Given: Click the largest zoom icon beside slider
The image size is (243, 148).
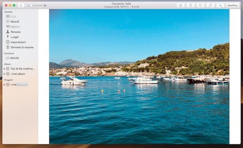Looking at the screenshot, I should (45, 6).
